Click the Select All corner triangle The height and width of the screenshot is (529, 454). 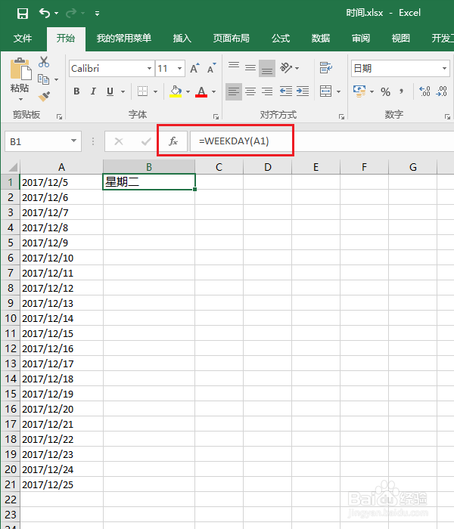point(13,167)
